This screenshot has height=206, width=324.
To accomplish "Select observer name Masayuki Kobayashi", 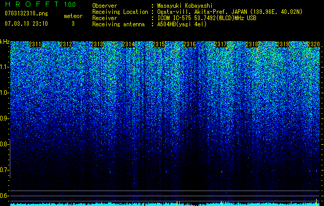I will (185, 6).
